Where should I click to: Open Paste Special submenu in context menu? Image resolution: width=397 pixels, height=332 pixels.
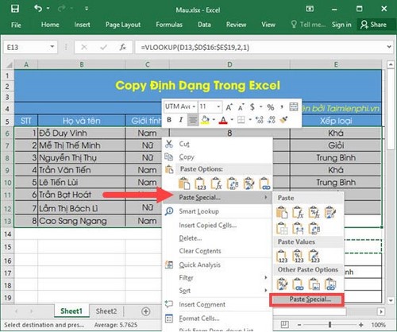pyautogui.click(x=217, y=198)
